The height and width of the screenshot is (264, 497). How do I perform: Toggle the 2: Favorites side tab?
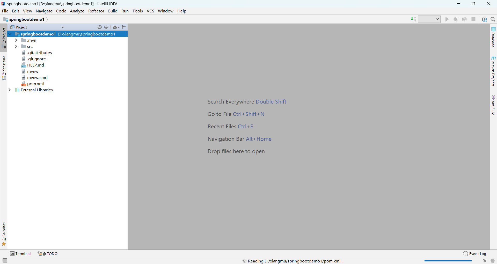pos(4,234)
